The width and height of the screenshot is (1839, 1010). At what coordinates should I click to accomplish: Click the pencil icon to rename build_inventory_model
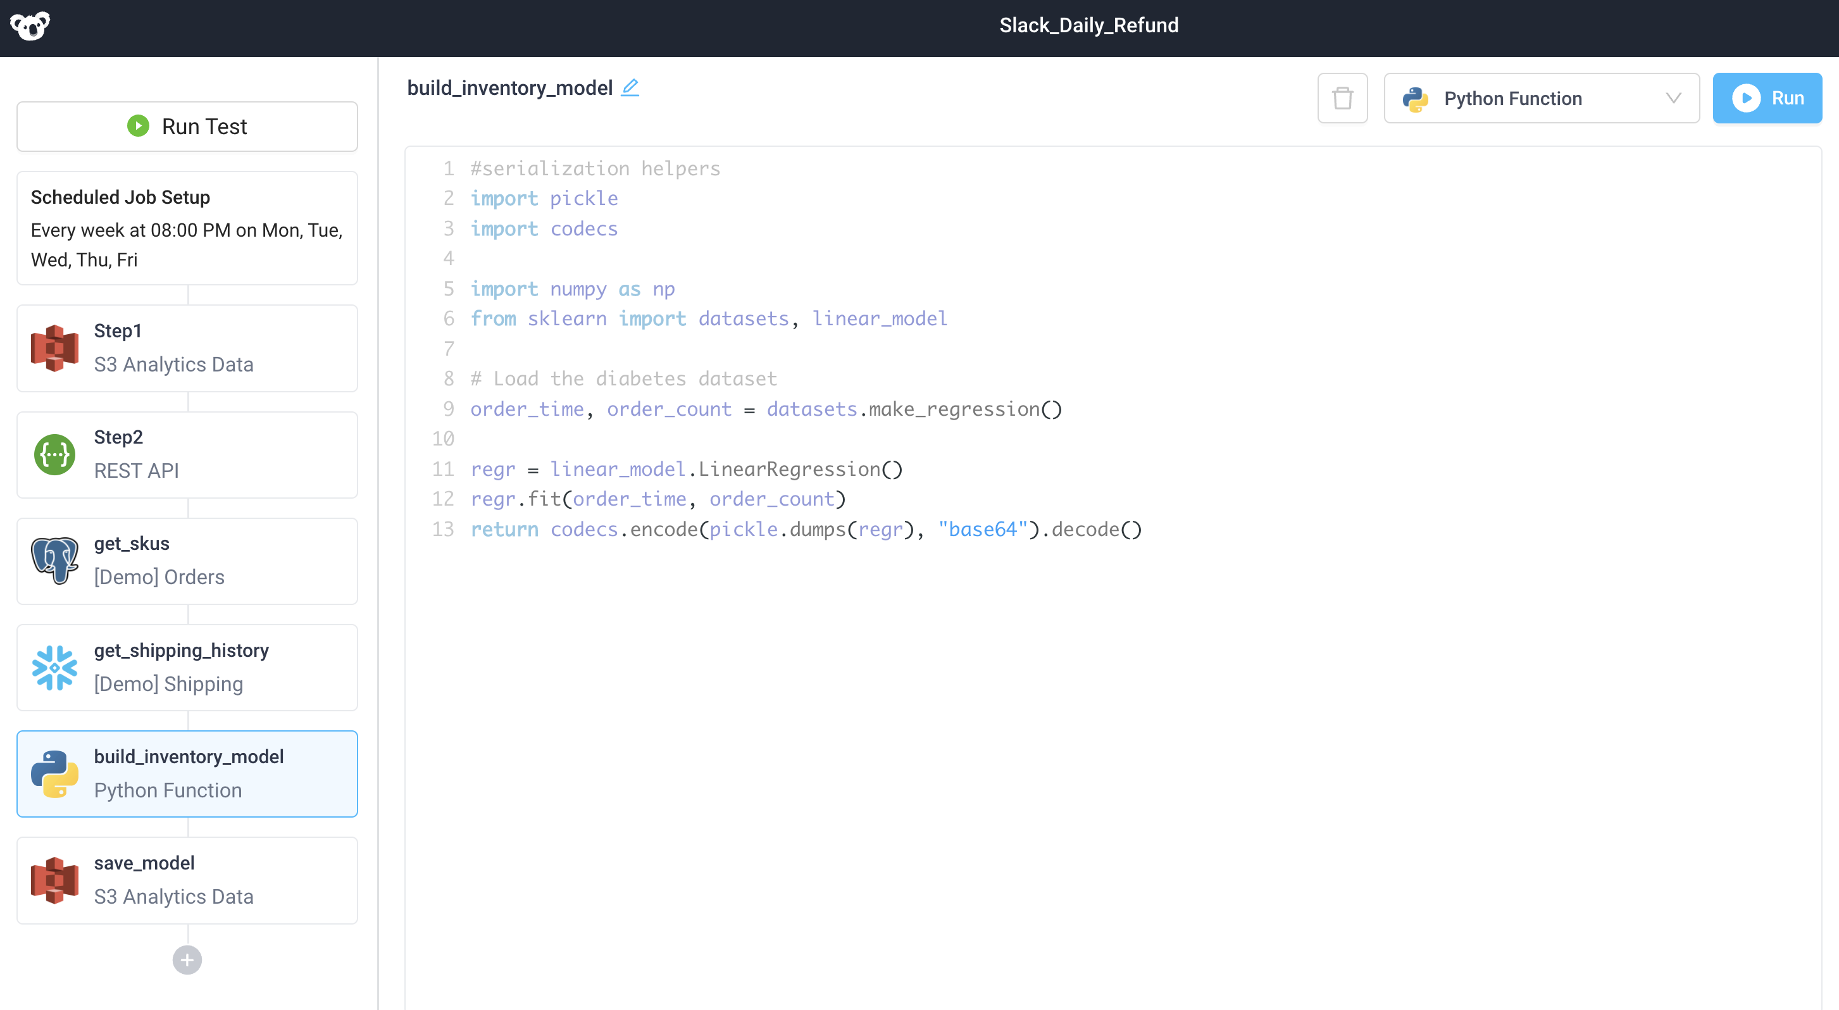tap(630, 87)
